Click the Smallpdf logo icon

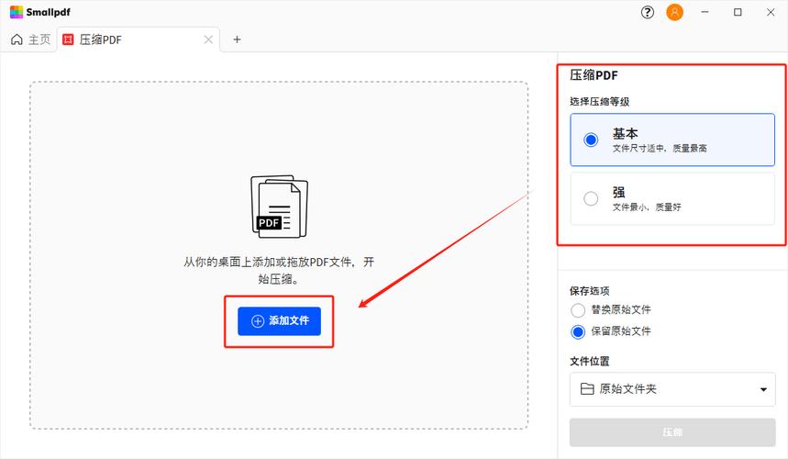17,12
